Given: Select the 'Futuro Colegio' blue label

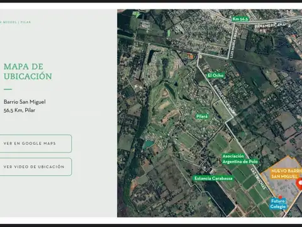Looking at the screenshot, I should (278, 204).
